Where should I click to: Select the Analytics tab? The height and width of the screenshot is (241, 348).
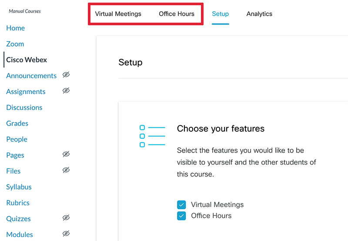tap(259, 14)
